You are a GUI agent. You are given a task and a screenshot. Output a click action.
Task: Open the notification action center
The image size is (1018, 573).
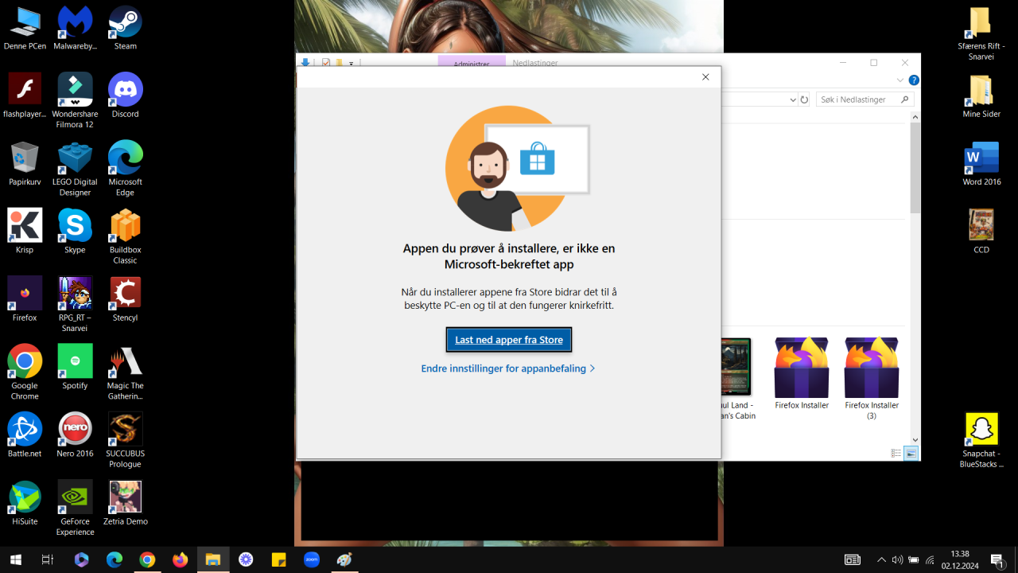tap(997, 559)
